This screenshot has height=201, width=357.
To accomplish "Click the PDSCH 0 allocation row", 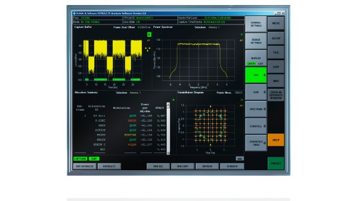I will [120, 145].
